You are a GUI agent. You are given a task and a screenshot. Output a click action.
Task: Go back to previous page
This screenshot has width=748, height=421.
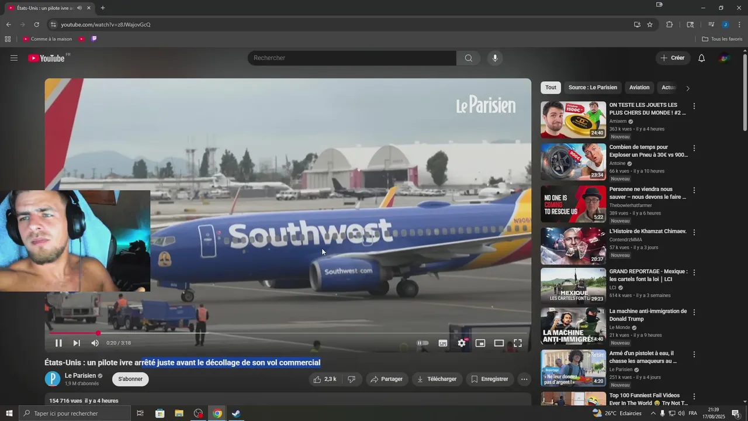click(x=8, y=25)
